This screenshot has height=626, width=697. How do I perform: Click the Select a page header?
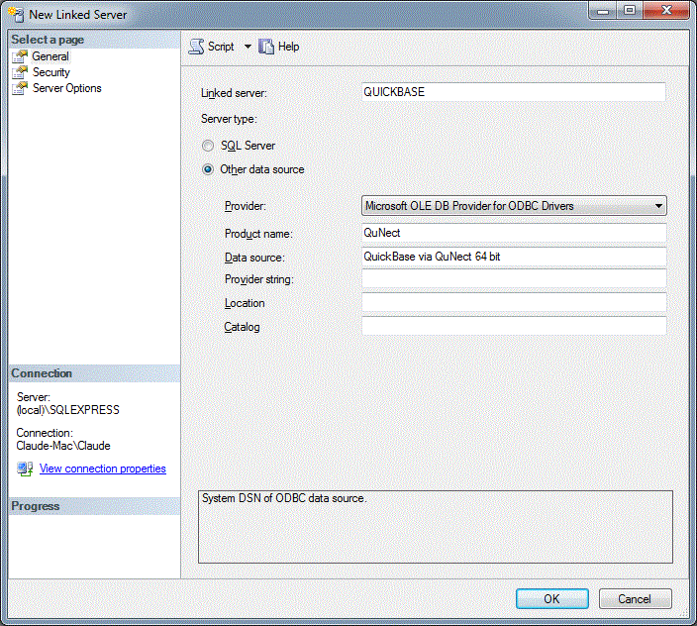point(94,40)
